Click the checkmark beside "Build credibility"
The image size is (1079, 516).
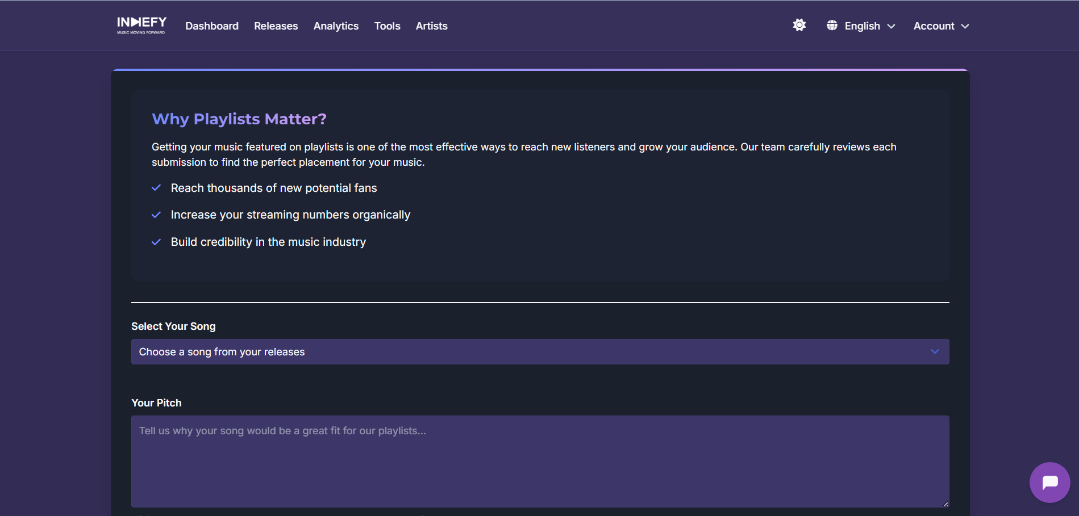[156, 242]
